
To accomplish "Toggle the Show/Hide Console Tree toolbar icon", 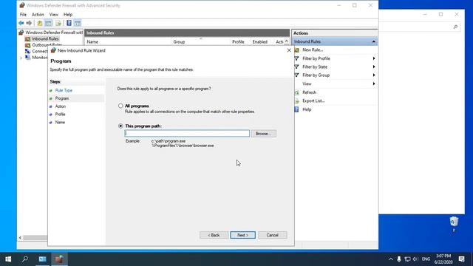I will 48,23.
